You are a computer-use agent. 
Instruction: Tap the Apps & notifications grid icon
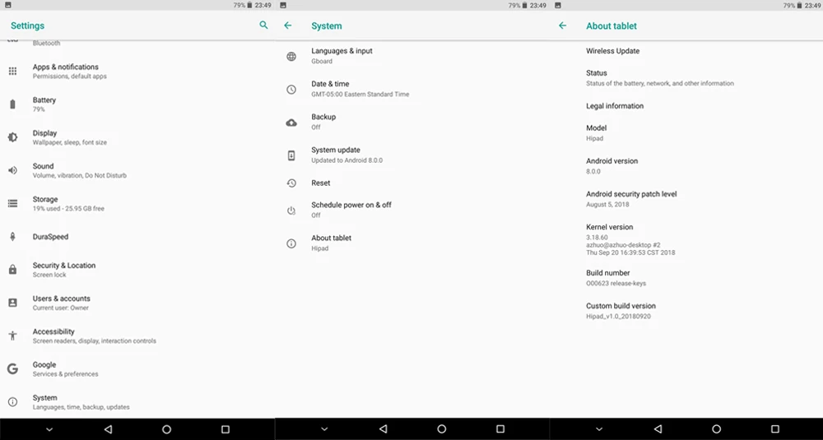pos(12,71)
